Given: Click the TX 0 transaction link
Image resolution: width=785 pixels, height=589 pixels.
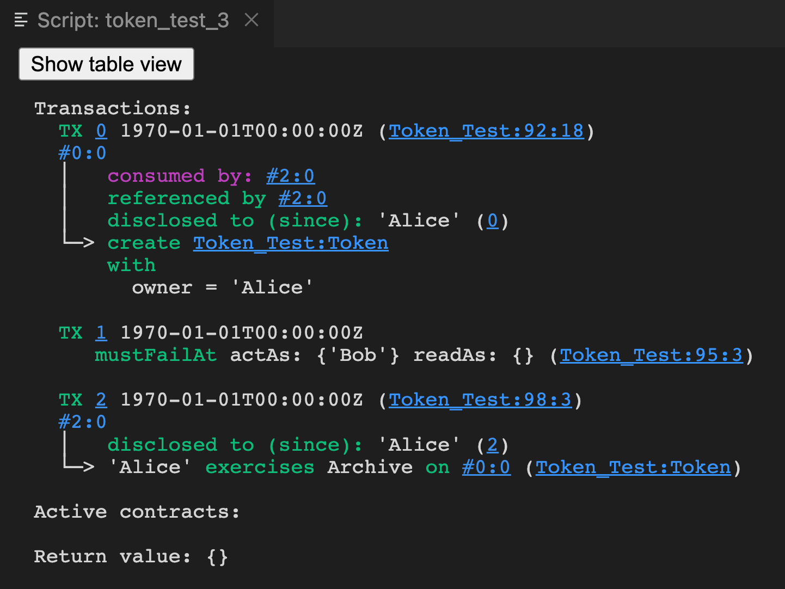Looking at the screenshot, I should pos(101,131).
